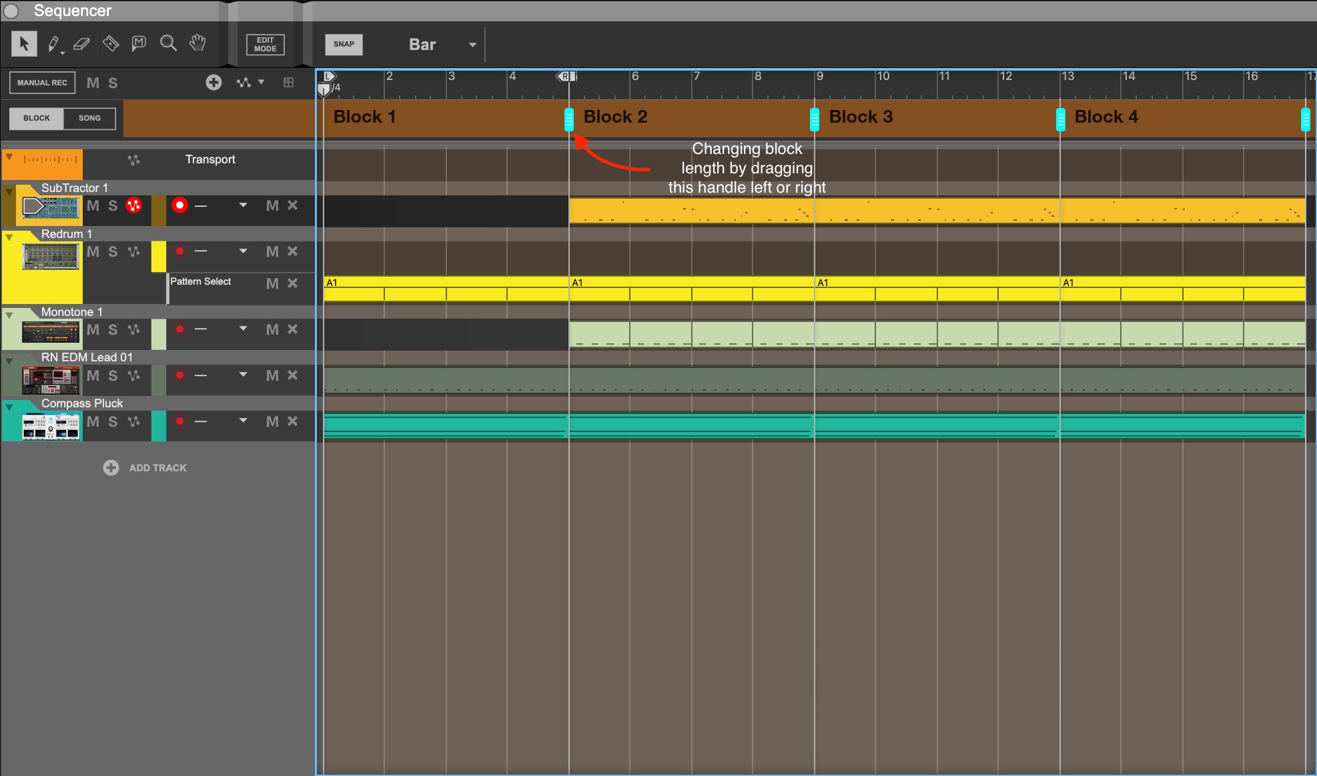Collapse the RN EDM Lead 01 track

click(x=9, y=361)
